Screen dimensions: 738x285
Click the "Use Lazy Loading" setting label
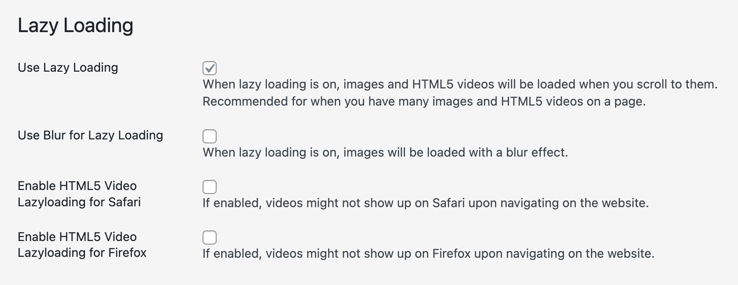[68, 68]
